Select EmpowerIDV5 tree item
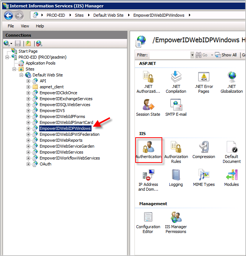246x256 pixels. coord(52,111)
